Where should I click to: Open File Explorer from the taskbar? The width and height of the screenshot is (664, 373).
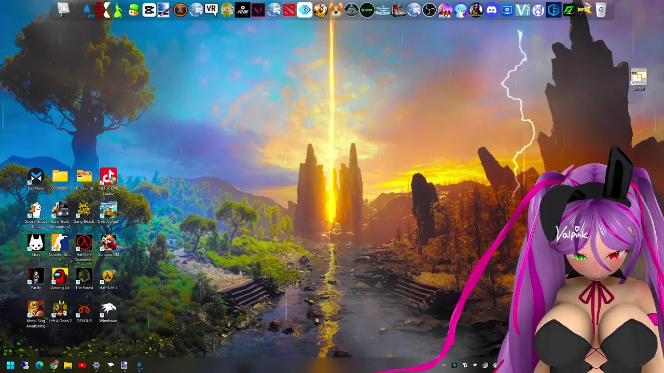tap(68, 365)
